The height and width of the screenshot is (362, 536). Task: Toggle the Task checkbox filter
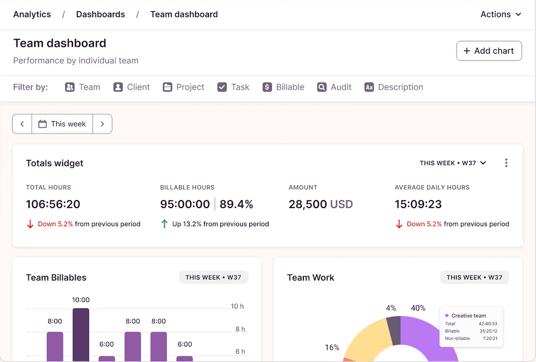[222, 87]
